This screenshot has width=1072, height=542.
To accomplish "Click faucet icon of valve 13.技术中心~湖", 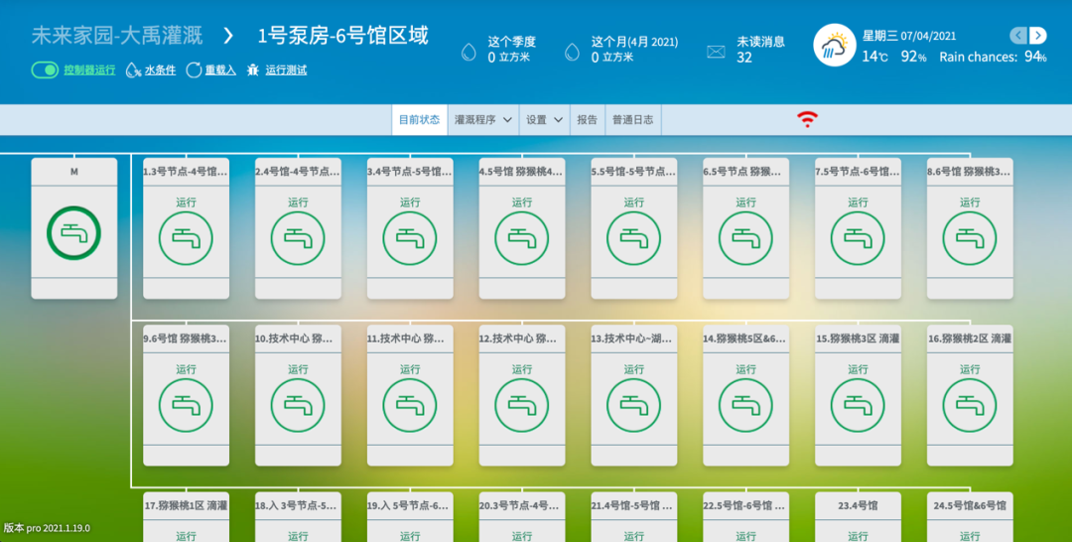I will pos(633,405).
